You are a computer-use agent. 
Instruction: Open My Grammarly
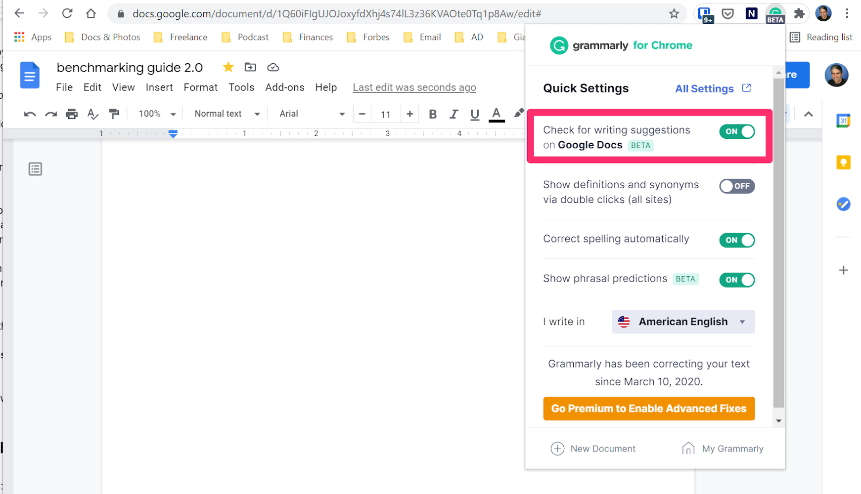(723, 449)
